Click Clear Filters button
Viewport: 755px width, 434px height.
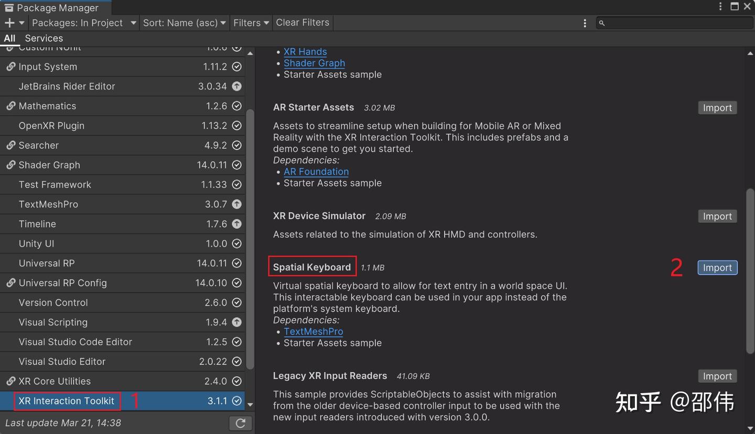303,23
